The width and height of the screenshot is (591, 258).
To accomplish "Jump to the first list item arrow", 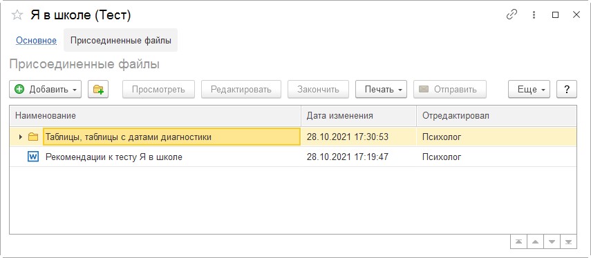I will point(518,241).
